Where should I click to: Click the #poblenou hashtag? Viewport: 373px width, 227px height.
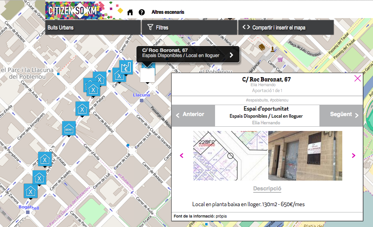pyautogui.click(x=279, y=100)
